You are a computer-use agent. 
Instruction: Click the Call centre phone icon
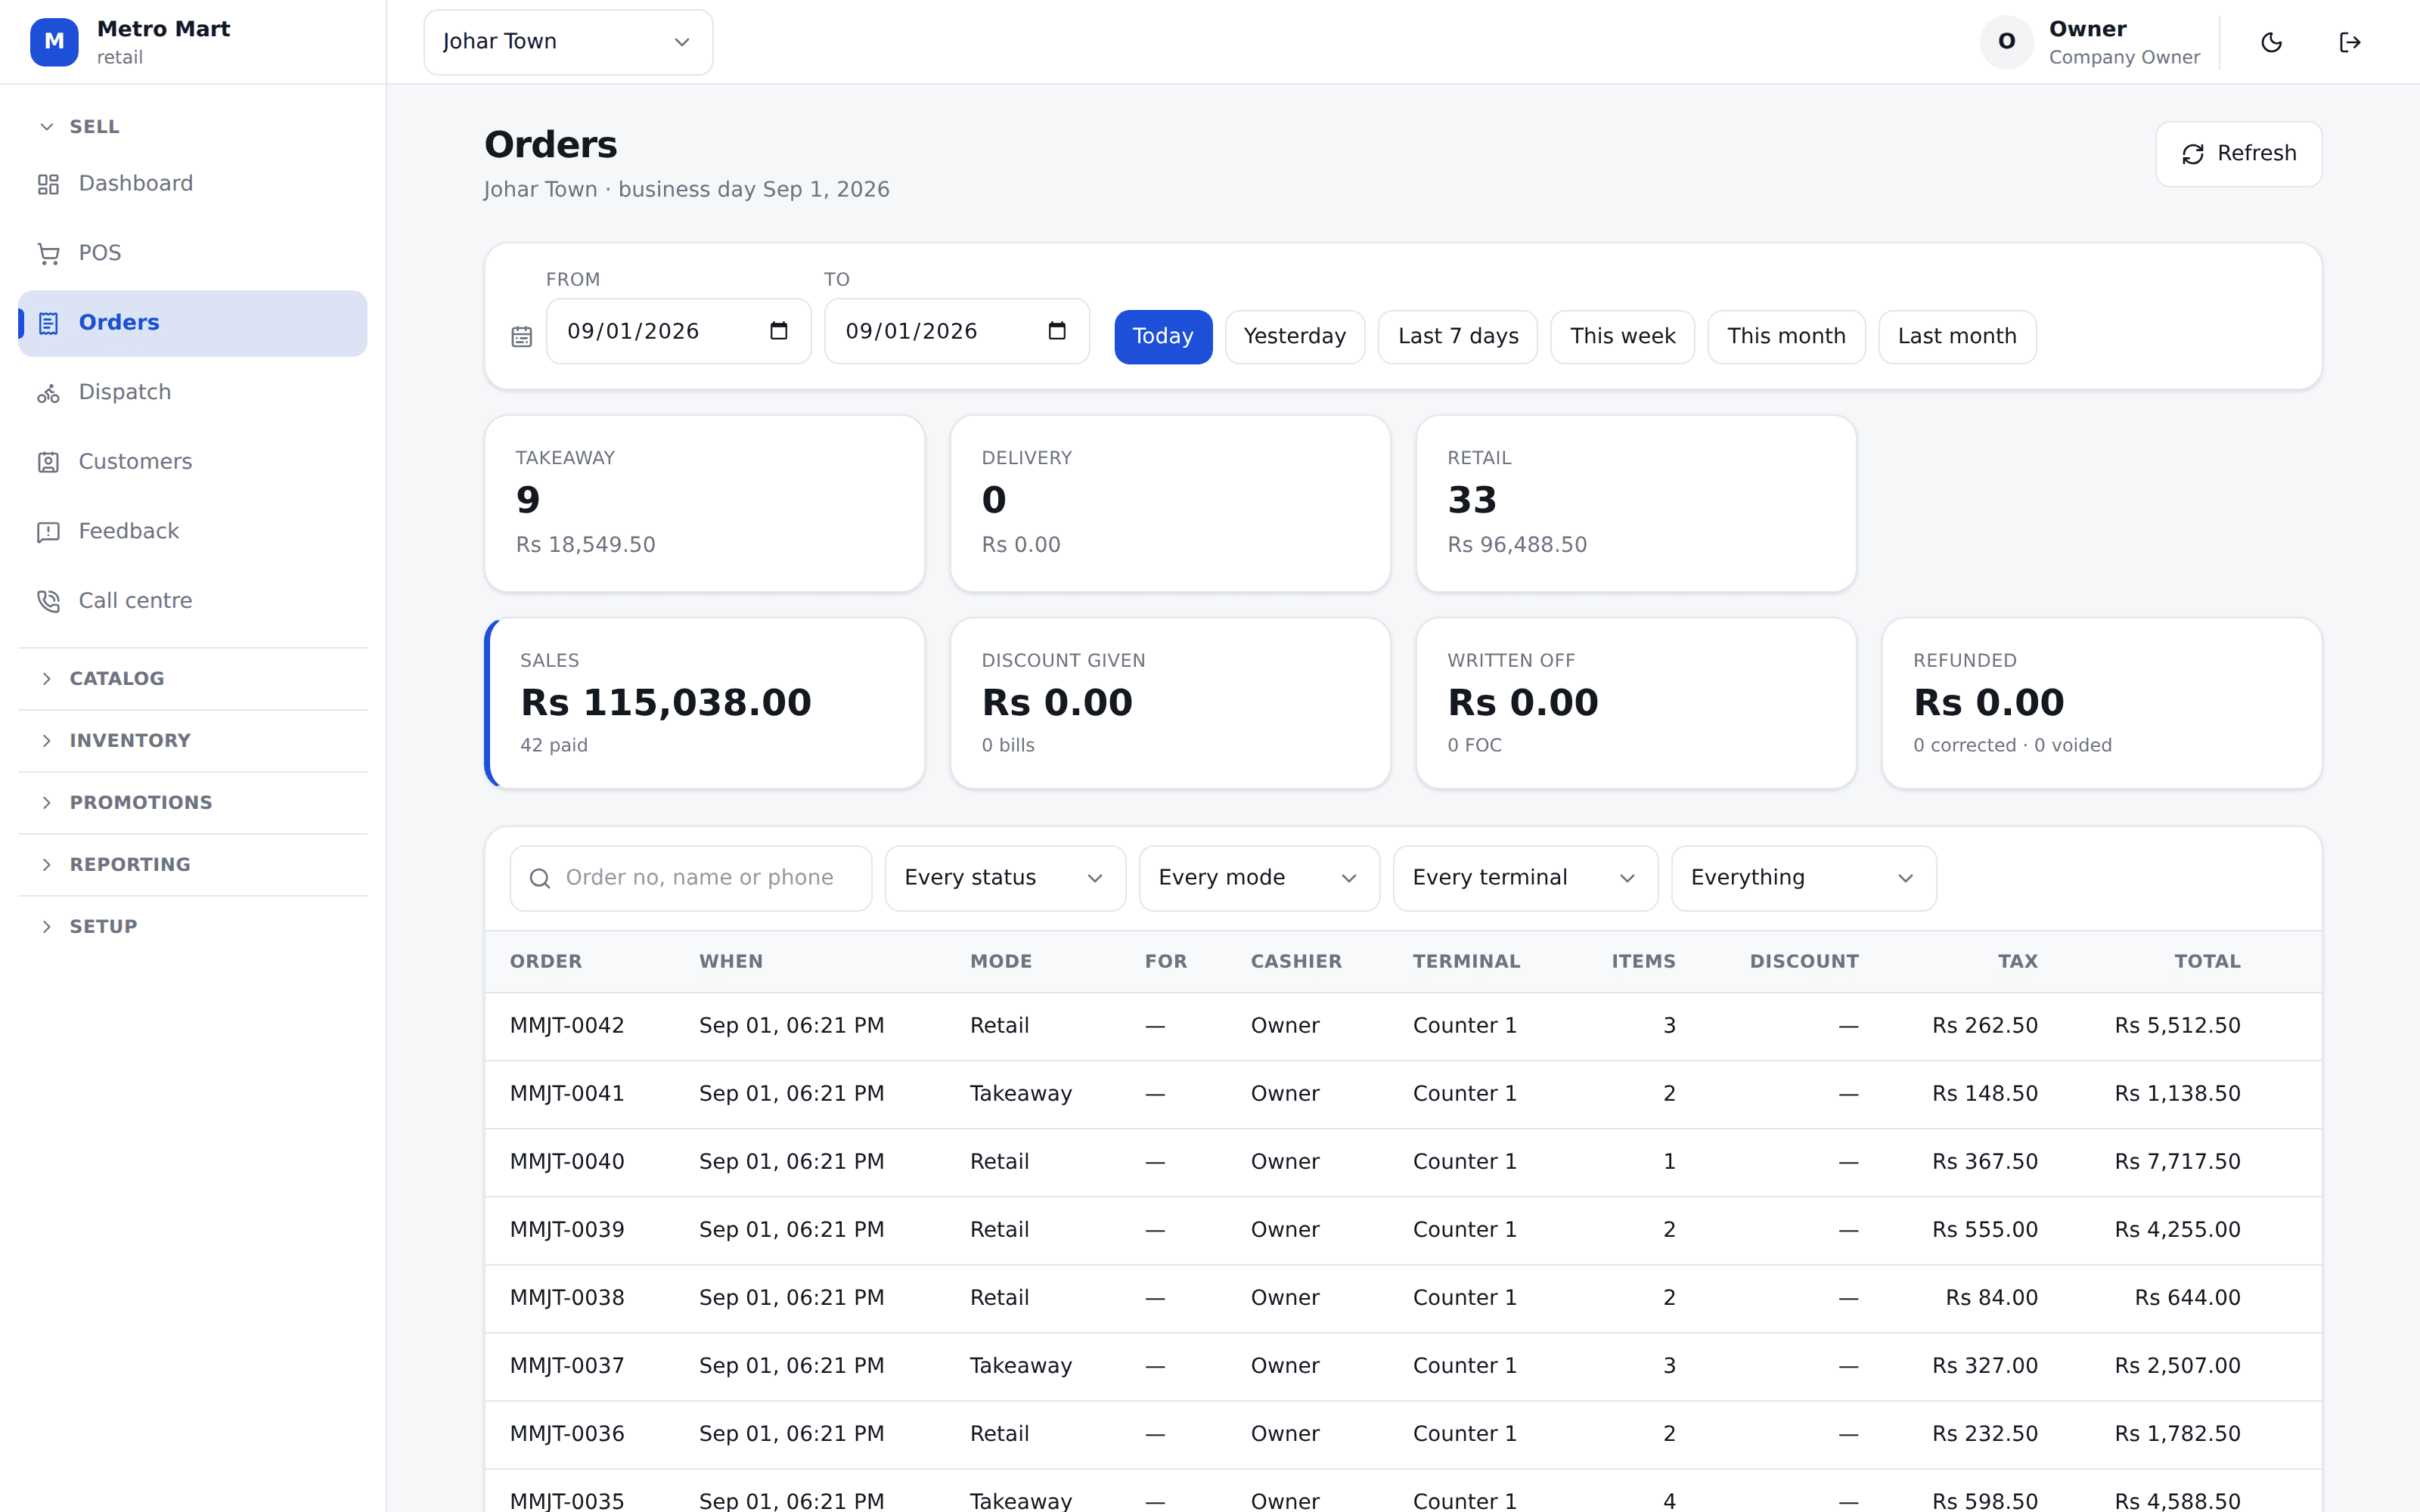(x=48, y=601)
